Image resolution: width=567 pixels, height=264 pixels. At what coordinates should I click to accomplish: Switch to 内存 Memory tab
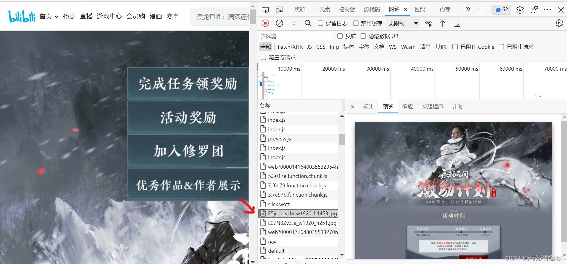(445, 10)
